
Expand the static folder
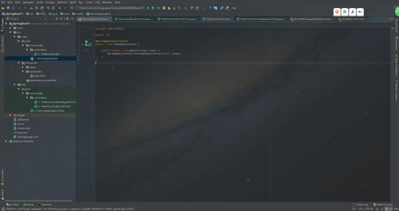23,67
